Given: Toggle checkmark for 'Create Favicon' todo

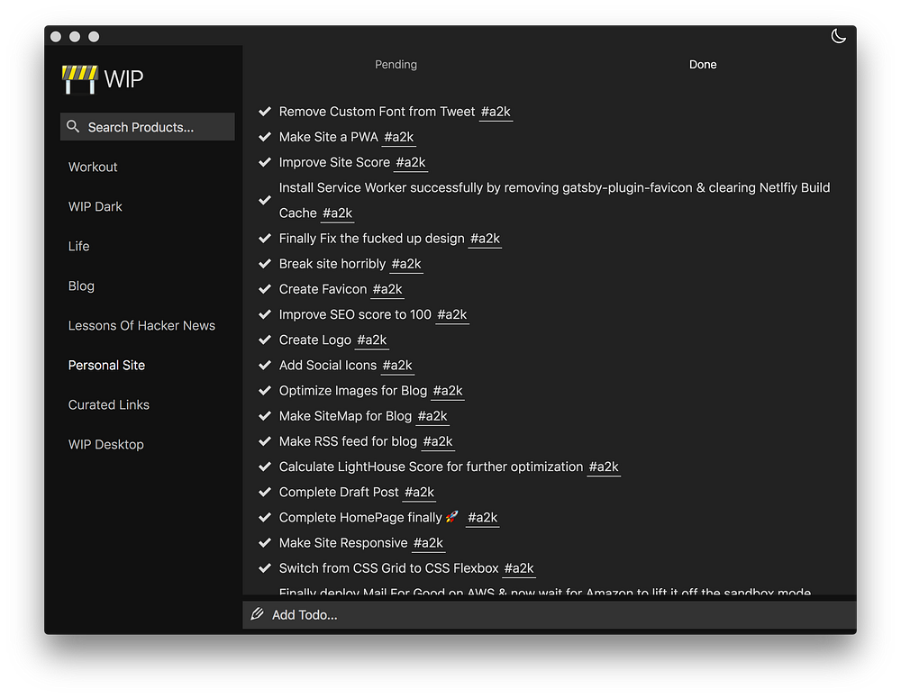Looking at the screenshot, I should (265, 289).
